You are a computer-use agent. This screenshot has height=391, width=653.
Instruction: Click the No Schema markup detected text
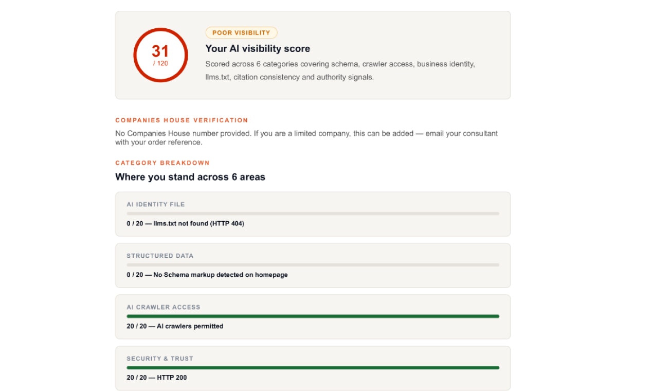pos(207,275)
